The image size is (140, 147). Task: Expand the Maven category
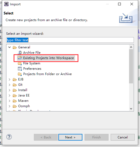(x=9, y=101)
